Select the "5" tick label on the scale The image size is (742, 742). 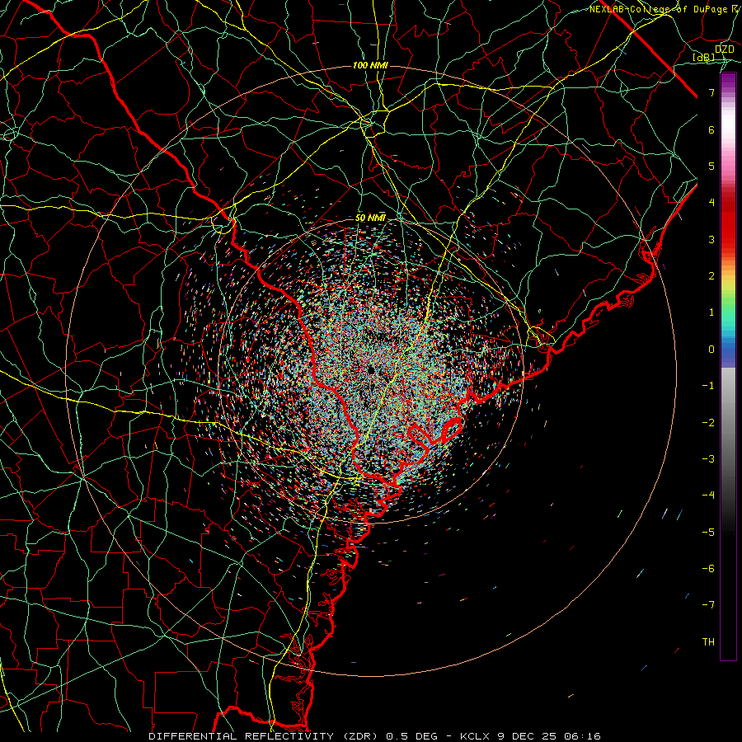pyautogui.click(x=711, y=166)
